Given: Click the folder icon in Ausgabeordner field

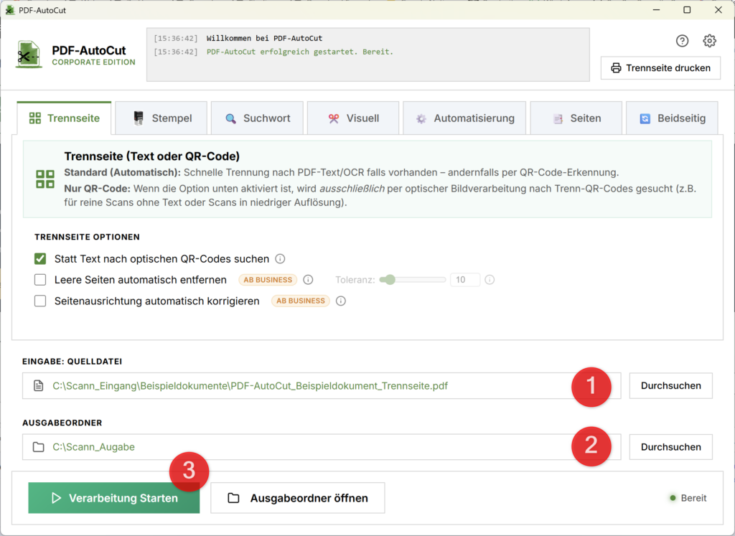Looking at the screenshot, I should (39, 447).
